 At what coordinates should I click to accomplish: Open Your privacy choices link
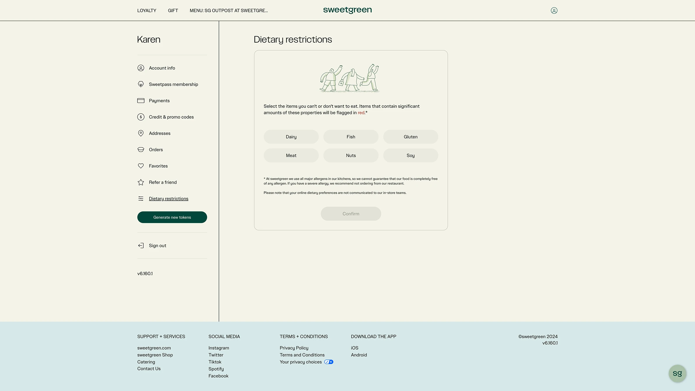click(x=301, y=362)
